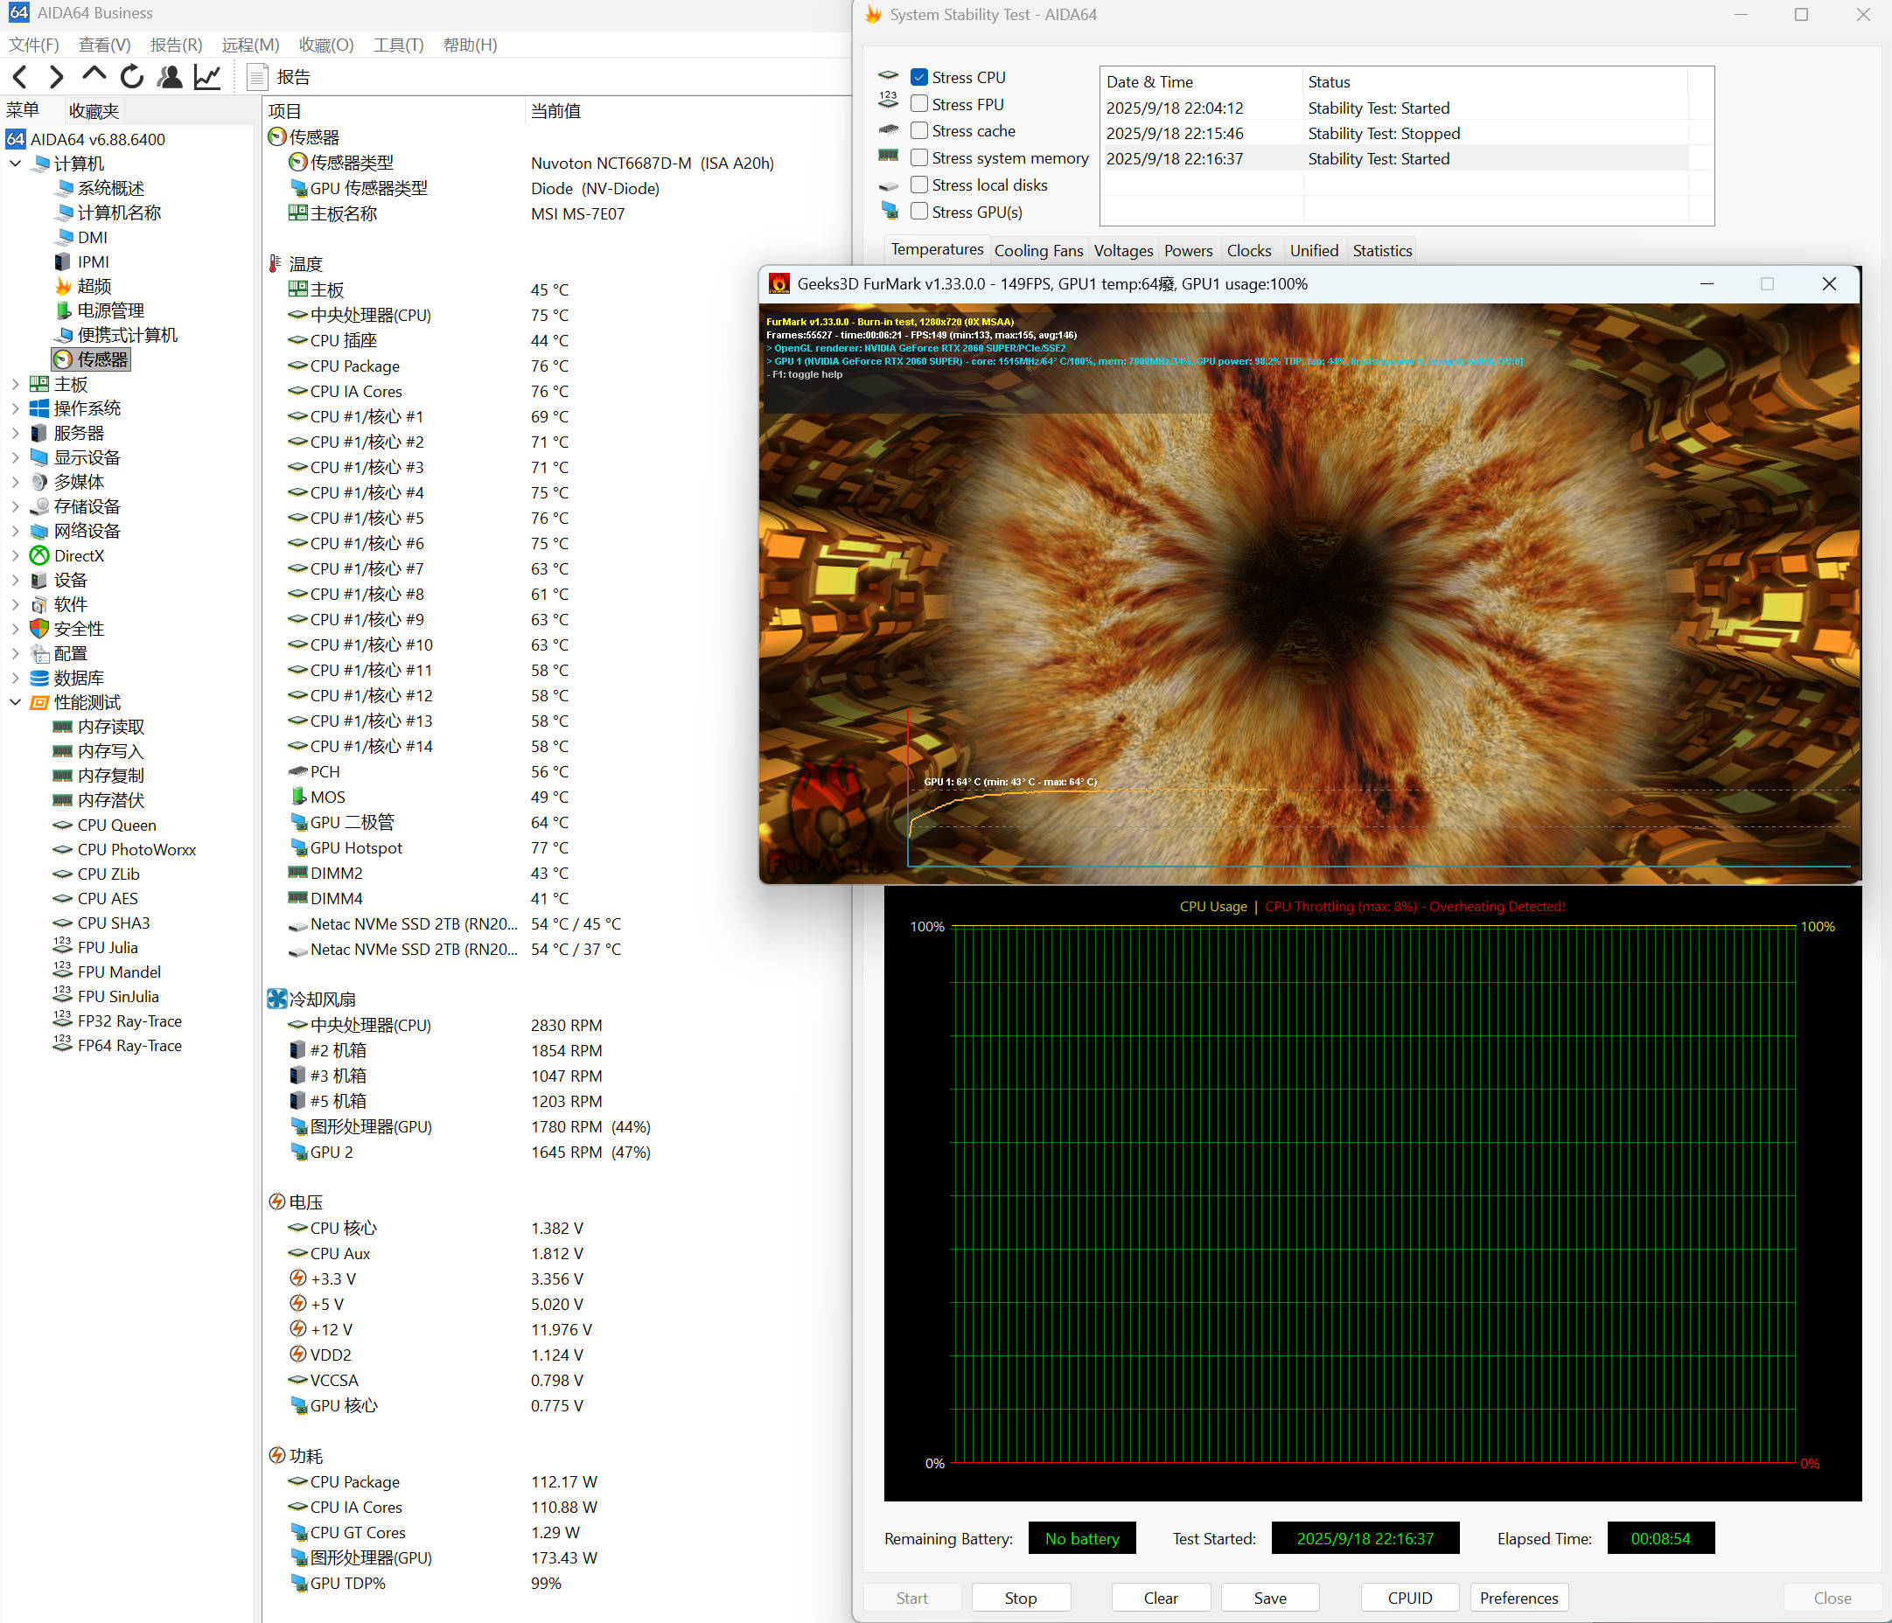Click the refresh toolbar icon

(131, 77)
